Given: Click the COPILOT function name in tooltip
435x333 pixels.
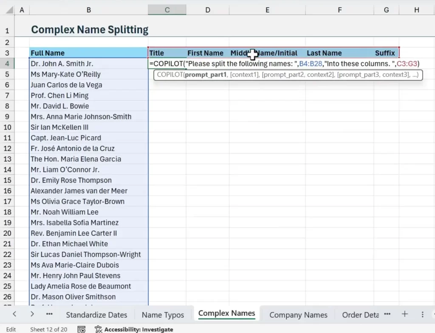Looking at the screenshot, I should 170,75.
